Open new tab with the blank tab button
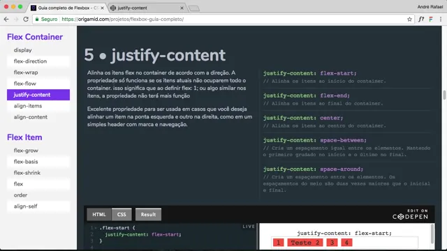447x251 pixels. point(194,8)
